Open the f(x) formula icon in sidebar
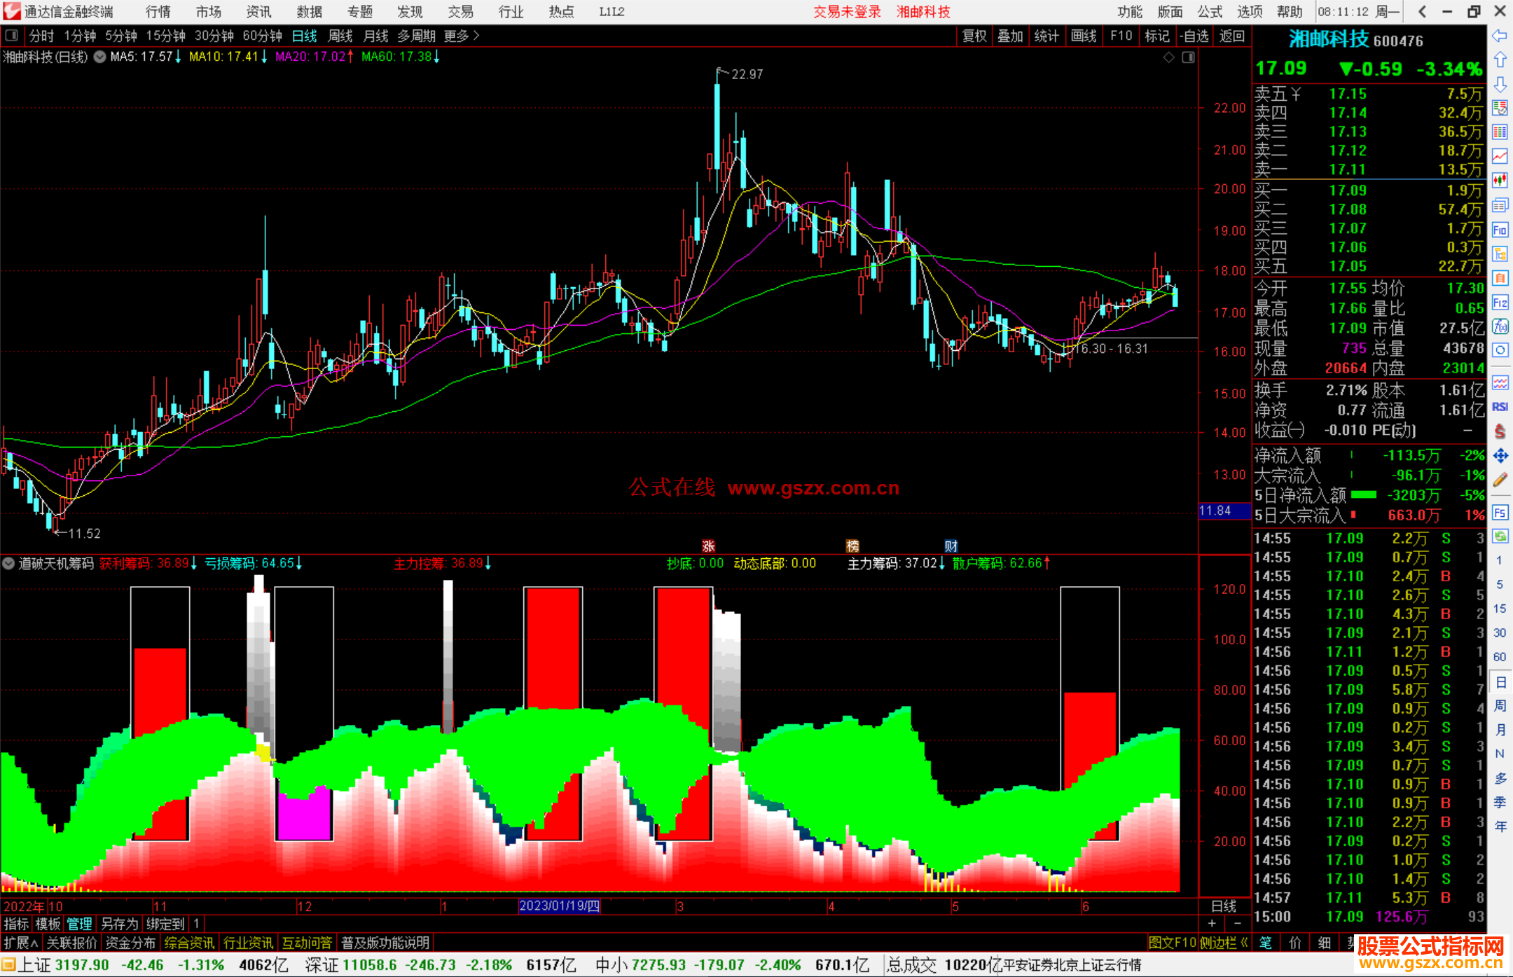This screenshot has height=977, width=1513. tap(1500, 326)
